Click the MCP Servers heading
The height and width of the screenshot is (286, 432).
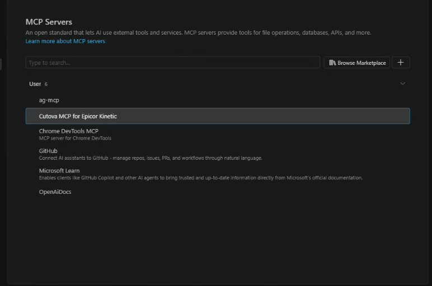pyautogui.click(x=49, y=22)
